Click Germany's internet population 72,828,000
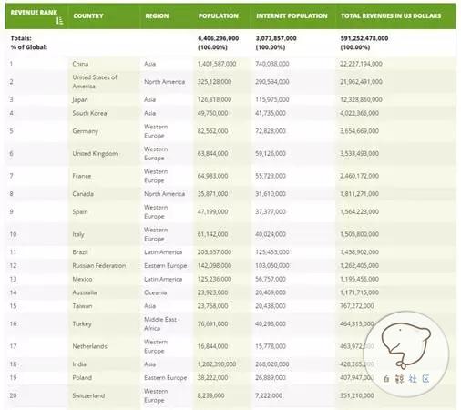 (271, 131)
